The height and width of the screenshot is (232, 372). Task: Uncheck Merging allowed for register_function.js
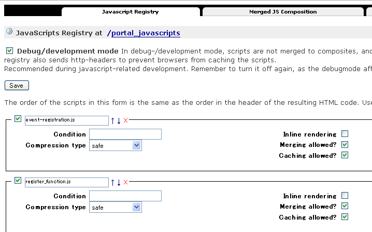tap(345, 206)
